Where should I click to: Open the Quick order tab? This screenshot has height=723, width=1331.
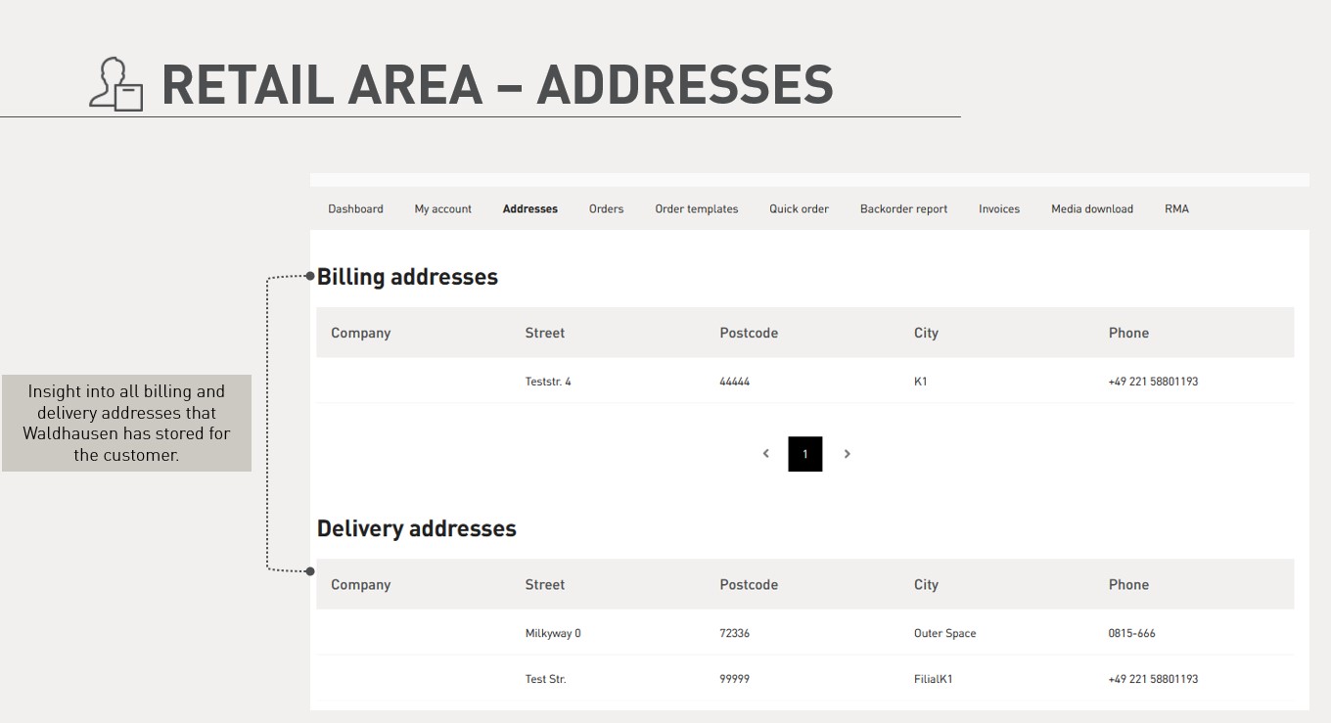click(x=799, y=209)
